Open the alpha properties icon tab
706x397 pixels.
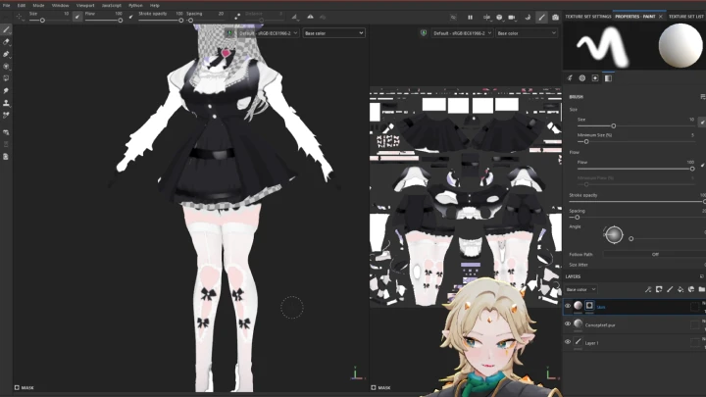click(x=582, y=77)
